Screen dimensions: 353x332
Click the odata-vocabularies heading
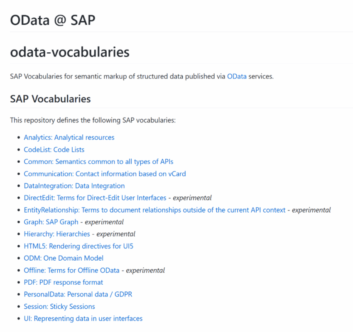70,52
